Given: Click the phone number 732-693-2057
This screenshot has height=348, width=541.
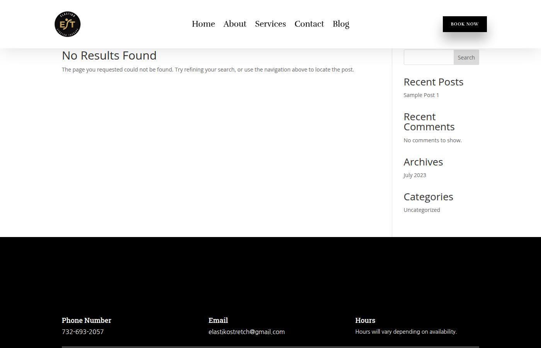Looking at the screenshot, I should (x=83, y=332).
